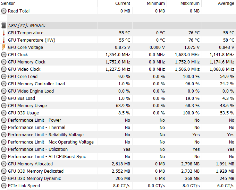The height and width of the screenshot is (190, 236).
Task: Select the GPU [#1]: NVIDIA group row
Action: [118, 26]
